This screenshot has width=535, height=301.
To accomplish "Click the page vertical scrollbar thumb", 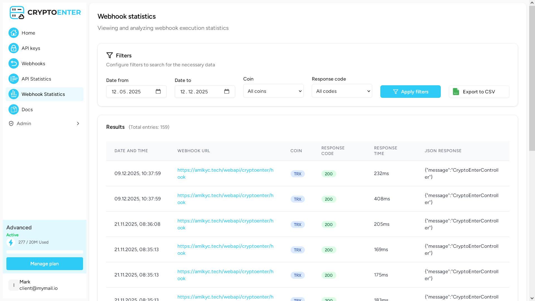I will click(532, 78).
